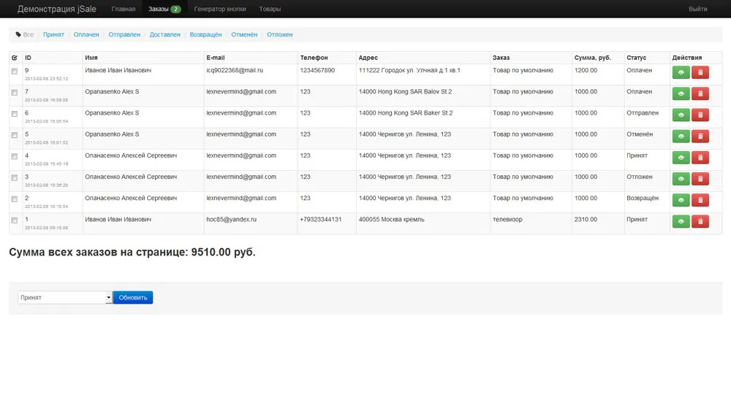The width and height of the screenshot is (731, 419).
Task: Open Заказы tab in top navigation
Action: [164, 9]
